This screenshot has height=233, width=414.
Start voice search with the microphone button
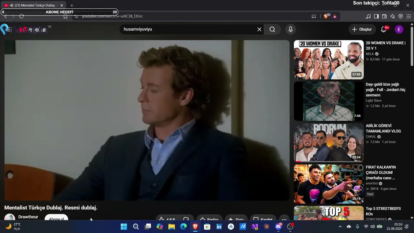[290, 29]
